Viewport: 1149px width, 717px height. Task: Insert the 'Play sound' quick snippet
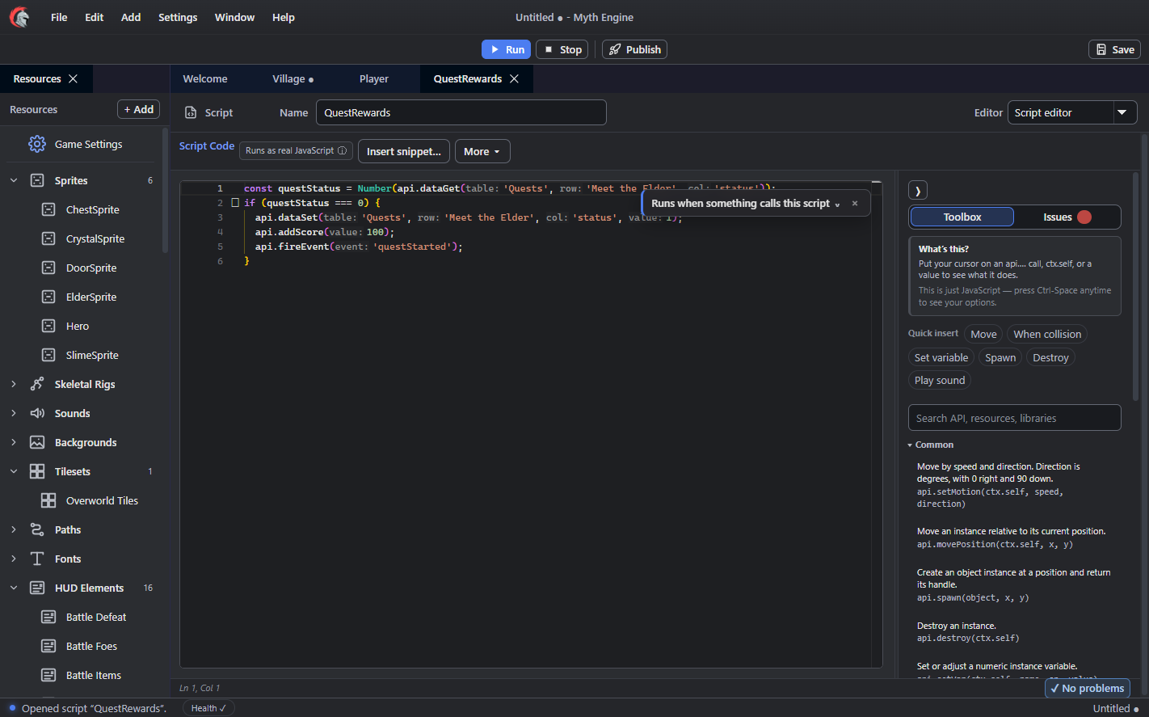pyautogui.click(x=940, y=380)
